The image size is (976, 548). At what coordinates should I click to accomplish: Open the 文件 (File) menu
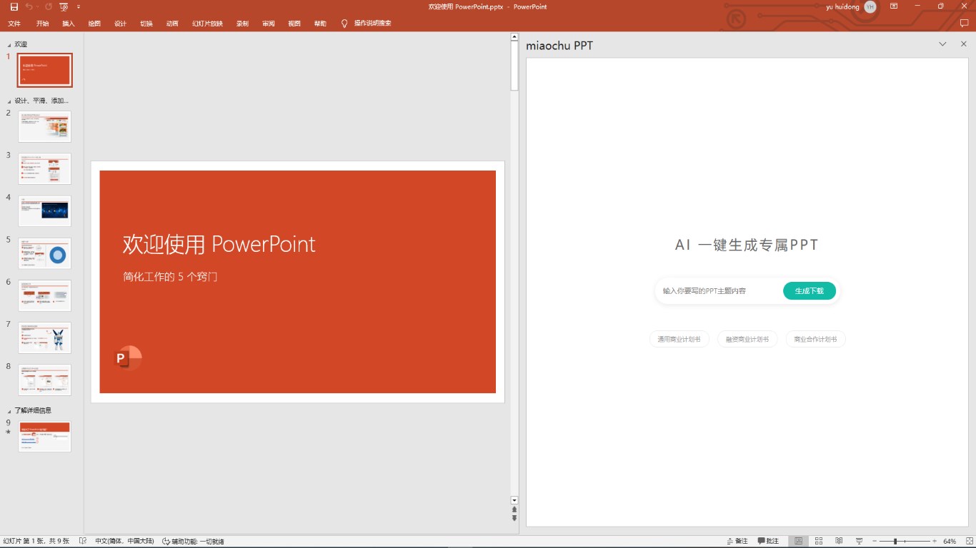pyautogui.click(x=14, y=24)
